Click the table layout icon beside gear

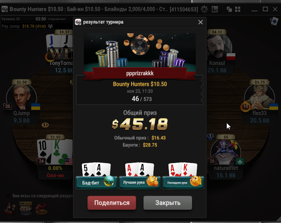(x=215, y=9)
